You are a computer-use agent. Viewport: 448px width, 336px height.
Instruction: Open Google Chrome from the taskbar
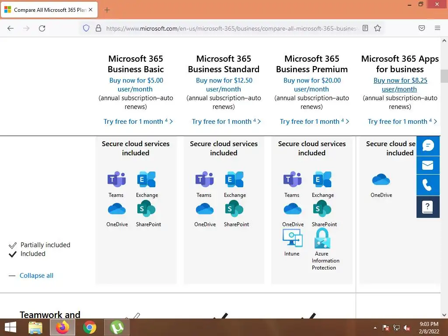(90, 327)
